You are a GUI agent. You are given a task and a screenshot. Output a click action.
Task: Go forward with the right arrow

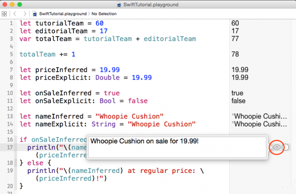[25, 14]
